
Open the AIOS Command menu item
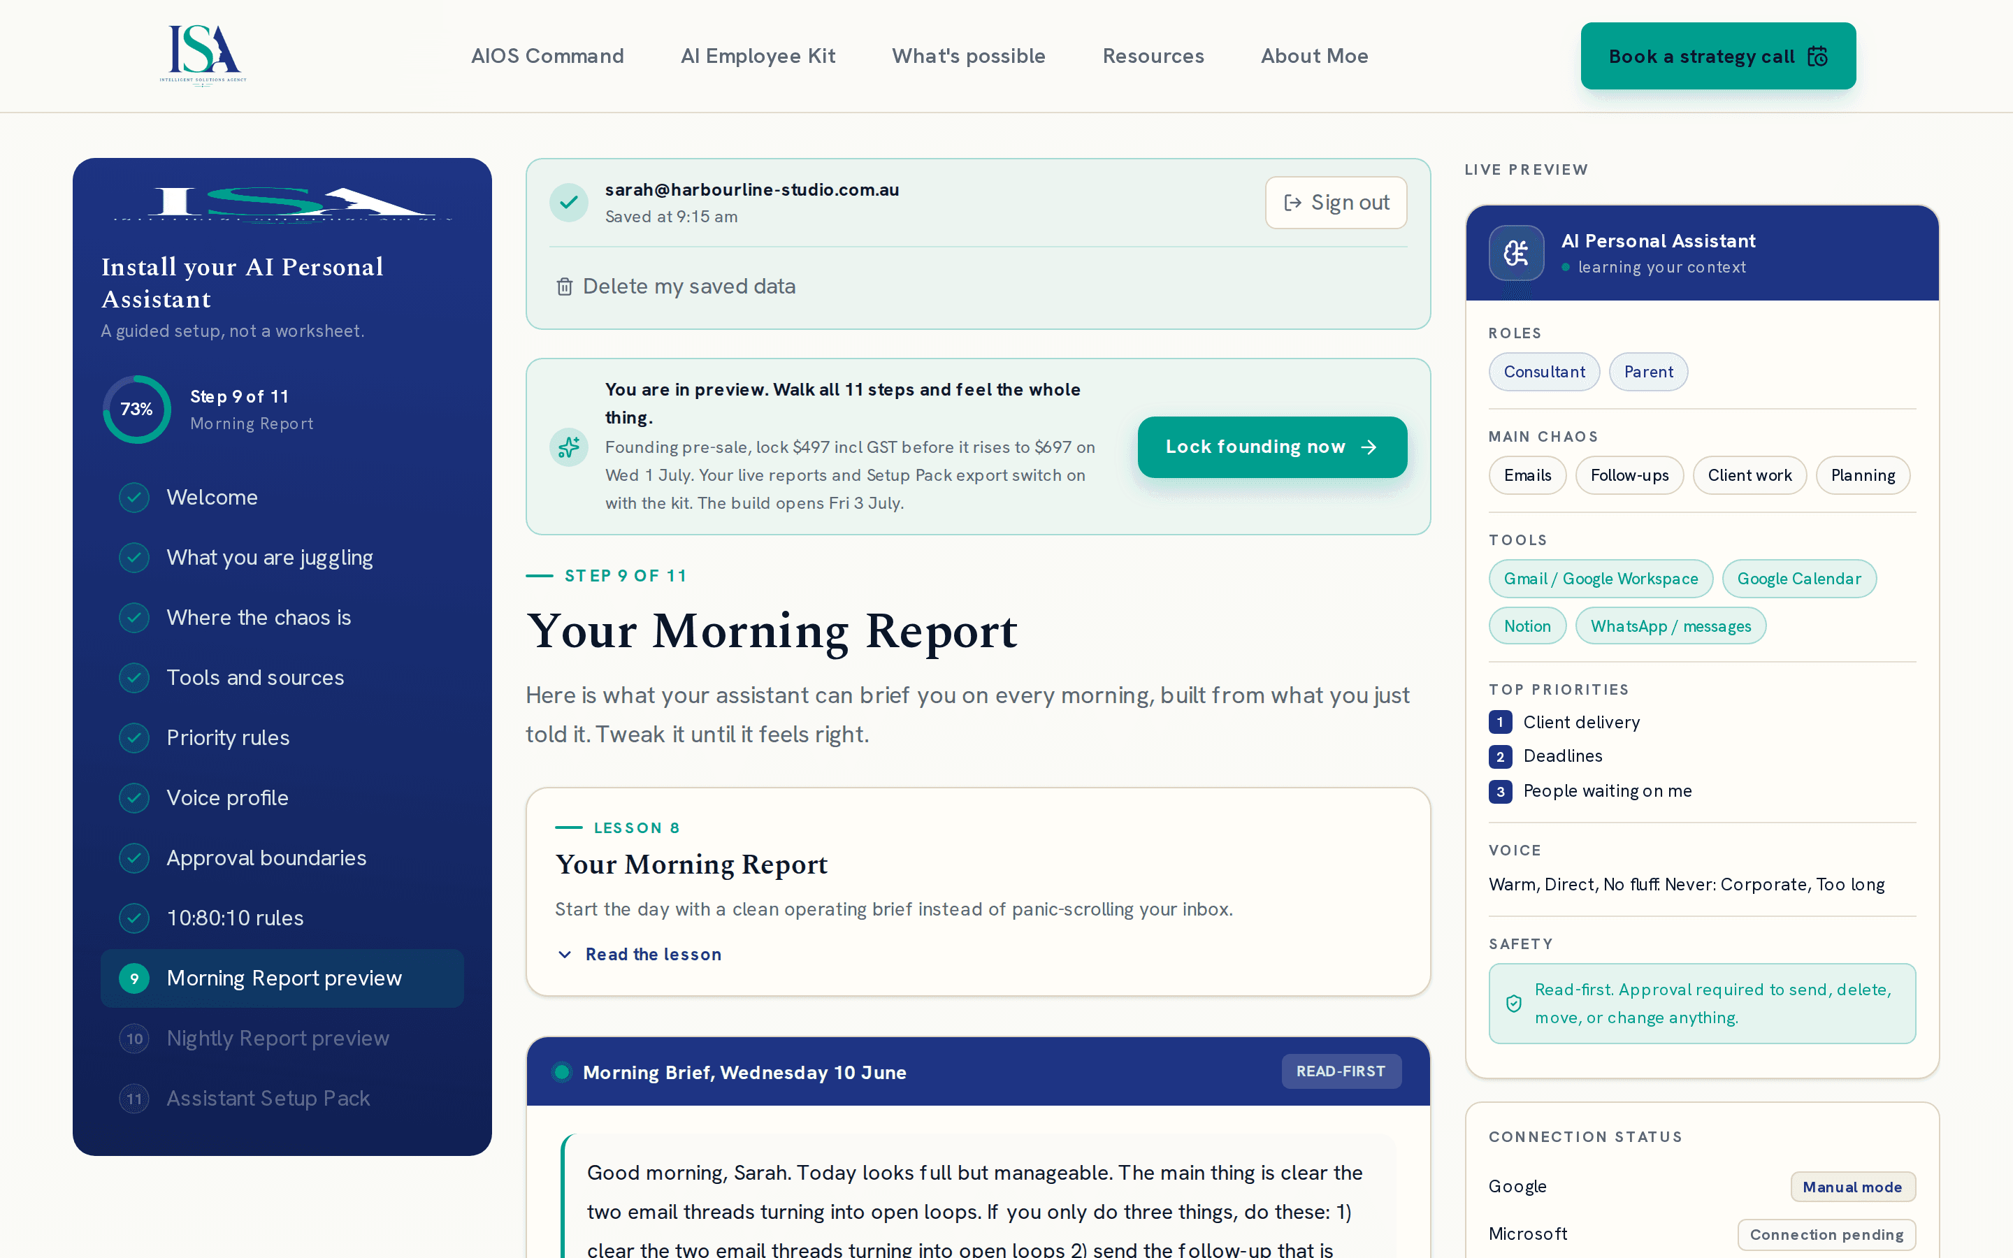[x=547, y=56]
